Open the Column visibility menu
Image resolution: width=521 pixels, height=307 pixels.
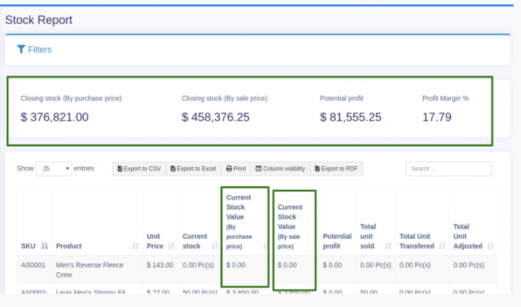(280, 169)
